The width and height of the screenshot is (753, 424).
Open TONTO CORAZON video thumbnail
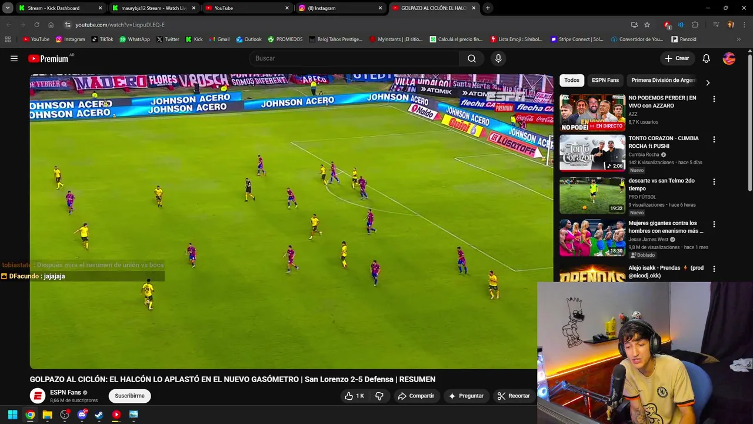click(x=592, y=153)
